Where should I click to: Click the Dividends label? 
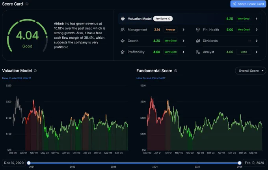[x=210, y=41]
